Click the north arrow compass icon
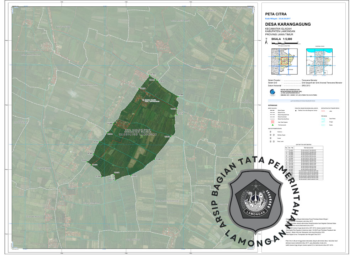The height and width of the screenshot is (256, 355). point(267,42)
